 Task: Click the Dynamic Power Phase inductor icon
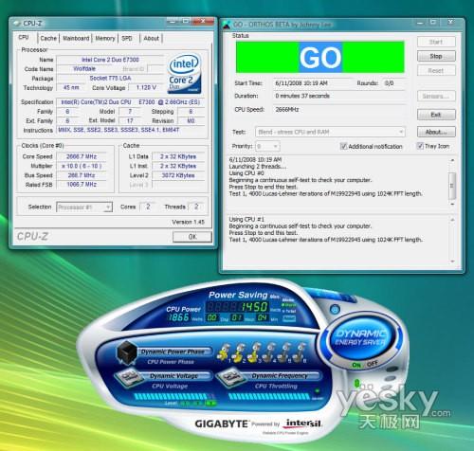[126, 352]
